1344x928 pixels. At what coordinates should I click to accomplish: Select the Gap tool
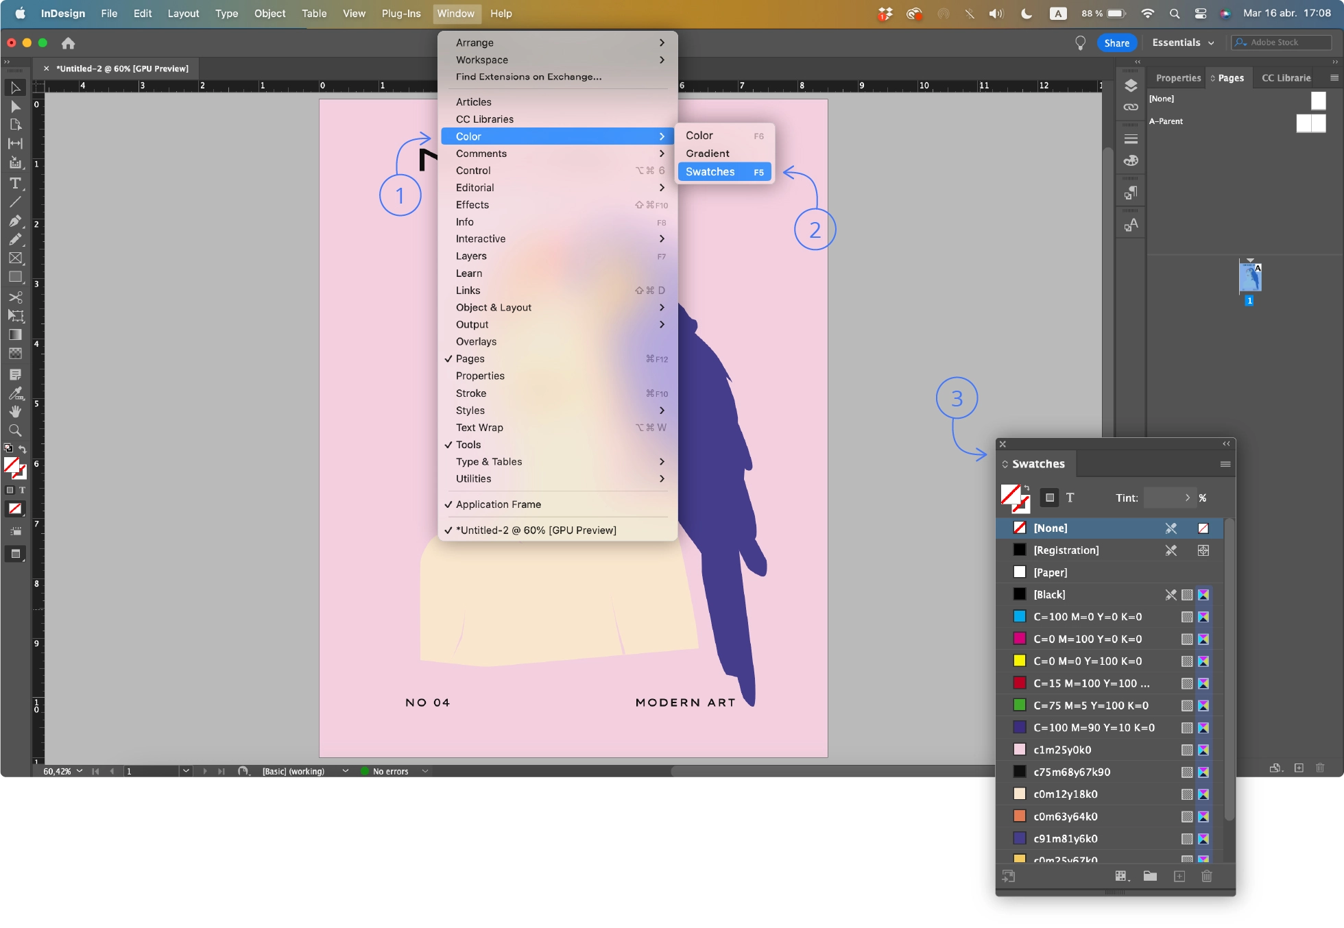pos(15,143)
